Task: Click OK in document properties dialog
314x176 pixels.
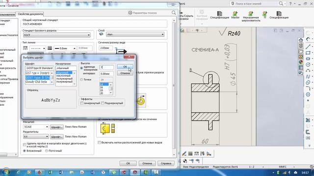Action: click(128, 163)
